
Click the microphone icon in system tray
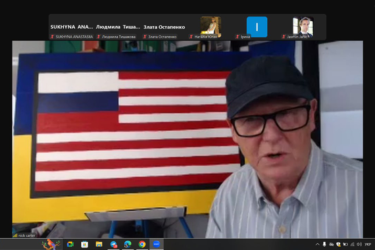click(x=324, y=244)
